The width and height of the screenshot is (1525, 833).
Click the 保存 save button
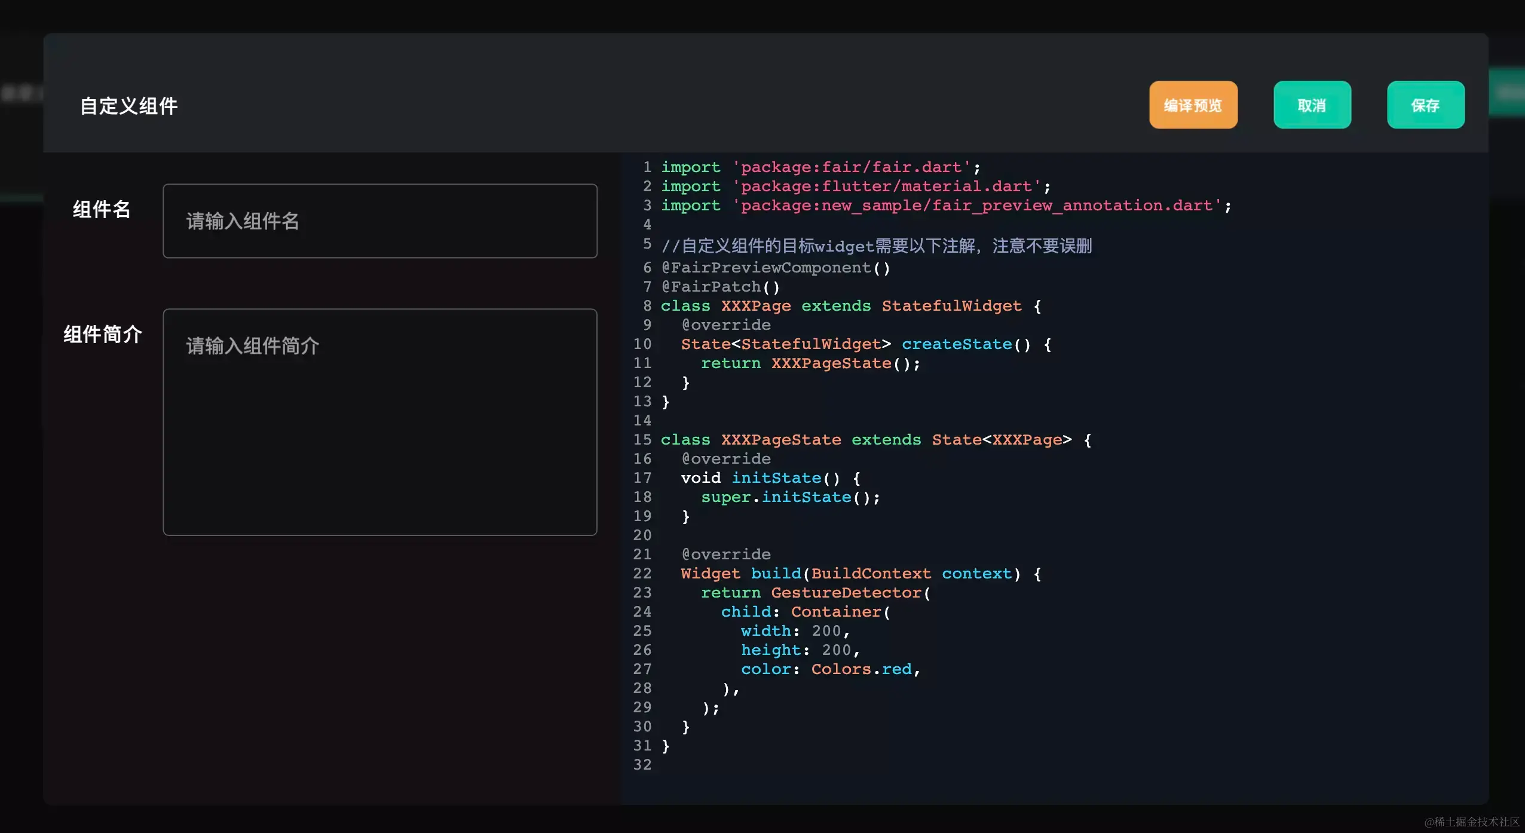coord(1425,105)
